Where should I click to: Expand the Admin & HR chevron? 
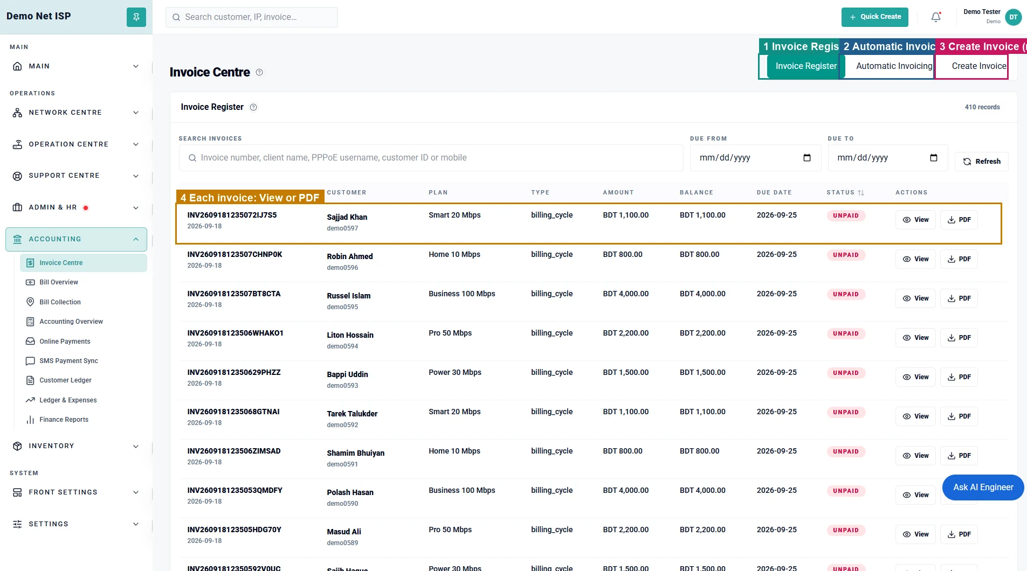coord(136,207)
